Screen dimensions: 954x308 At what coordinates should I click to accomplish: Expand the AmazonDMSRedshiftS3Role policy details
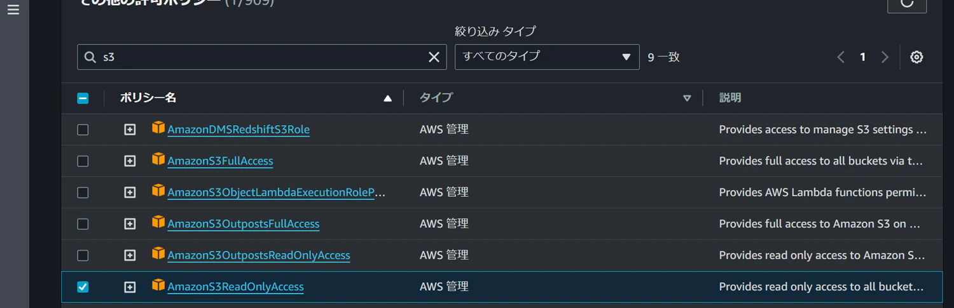(130, 130)
